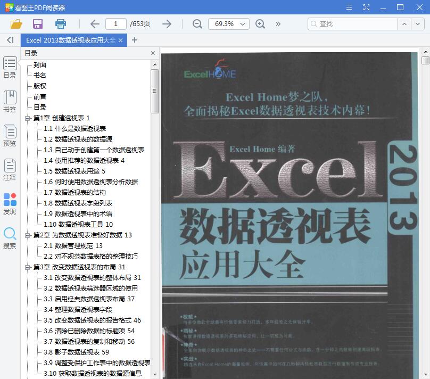Close the Excel 2013数据透视表应用大全 tab
The width and height of the screenshot is (430, 379).
120,40
